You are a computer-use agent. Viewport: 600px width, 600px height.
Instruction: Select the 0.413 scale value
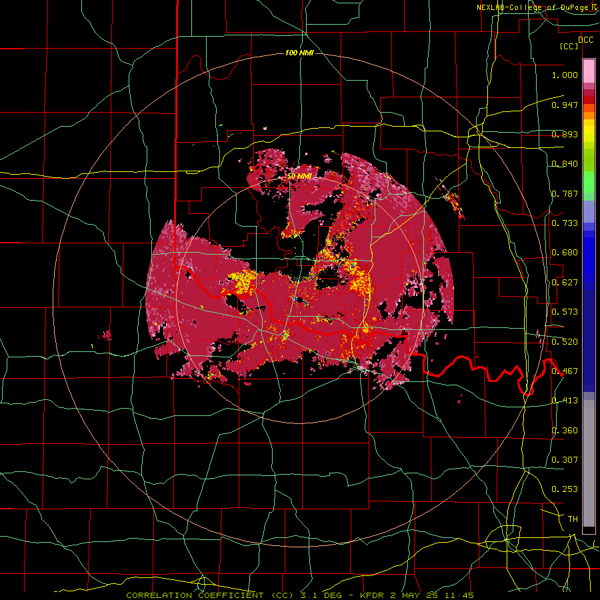565,401
